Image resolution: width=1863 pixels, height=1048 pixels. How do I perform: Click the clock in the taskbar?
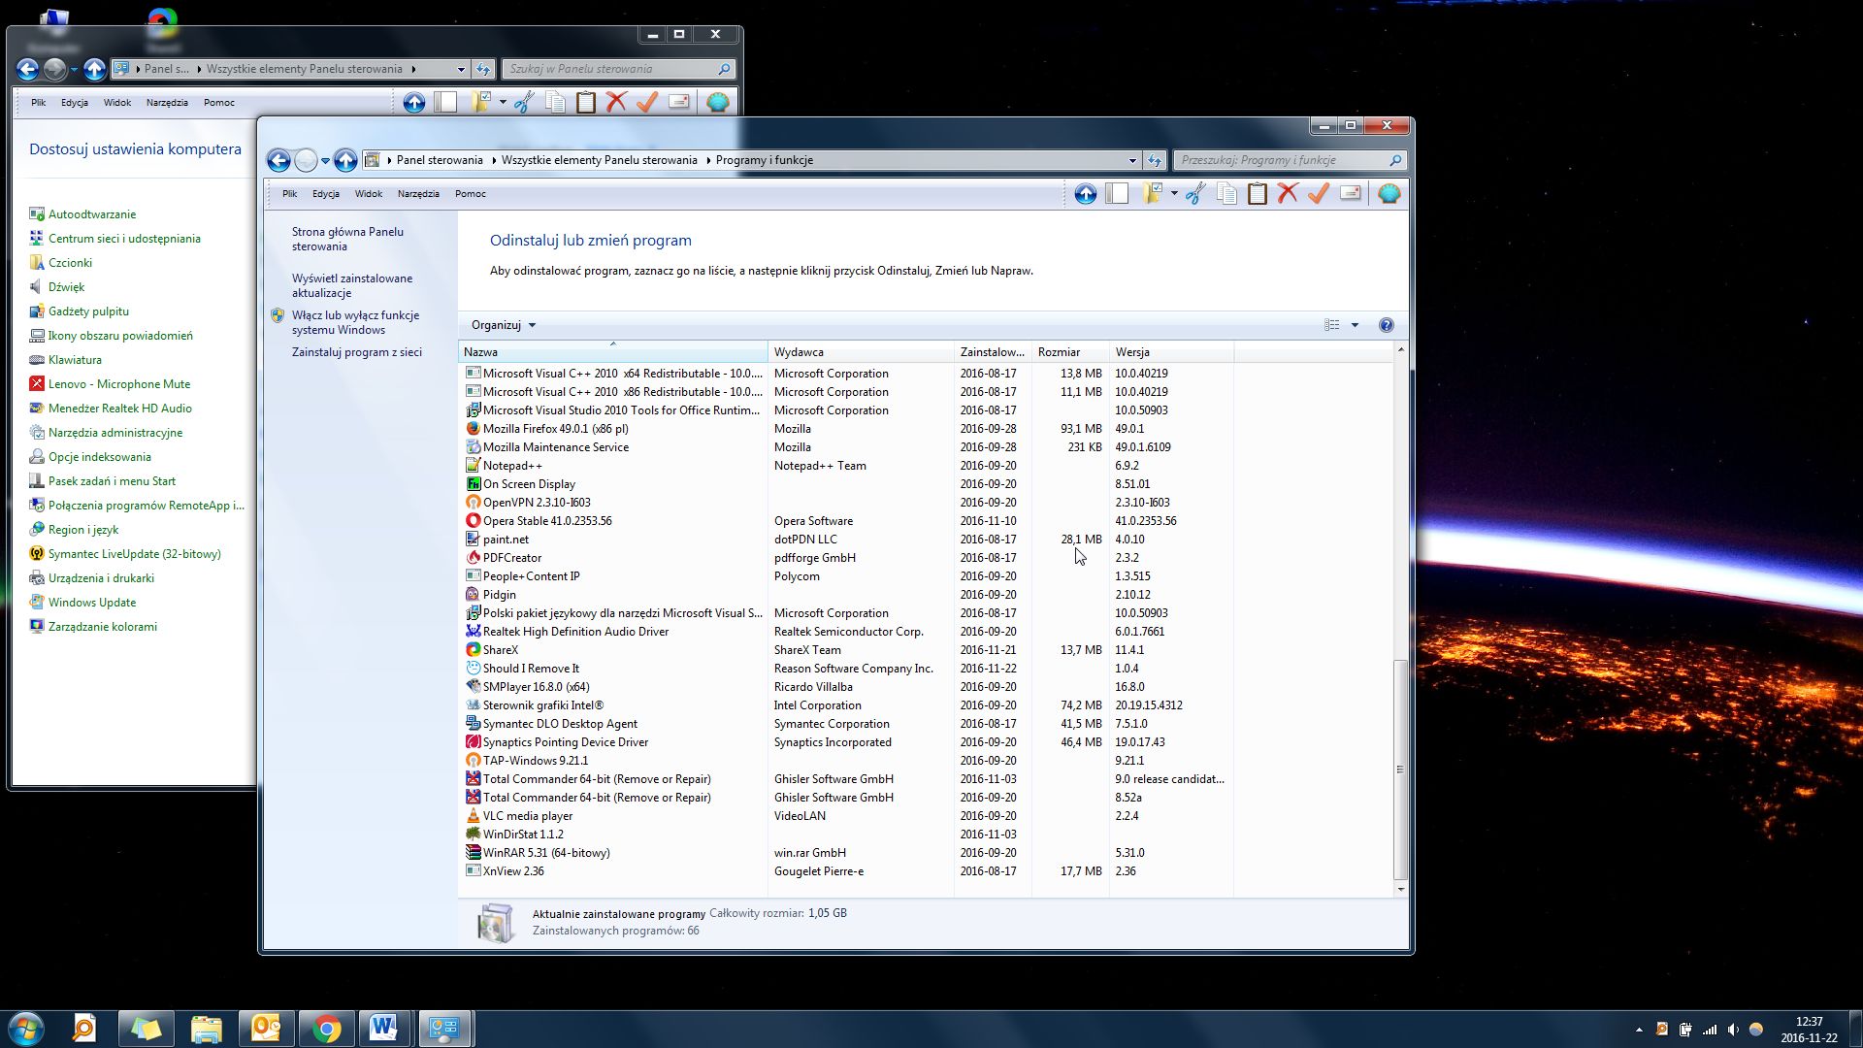coord(1809,1031)
